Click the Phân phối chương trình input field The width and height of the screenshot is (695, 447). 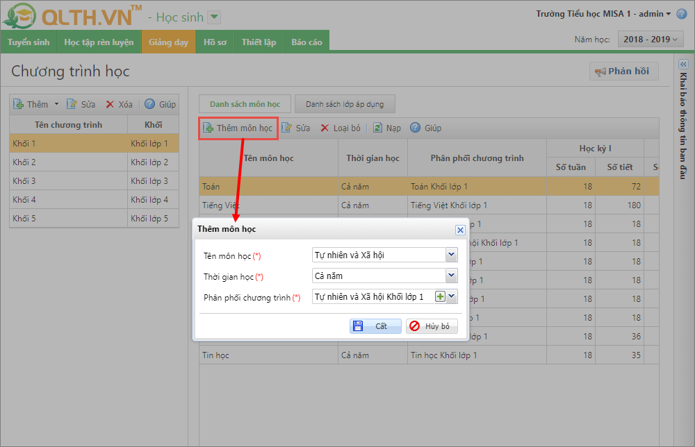coord(374,296)
